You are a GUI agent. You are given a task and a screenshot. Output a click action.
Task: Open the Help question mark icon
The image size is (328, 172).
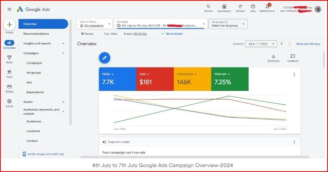(253, 6)
